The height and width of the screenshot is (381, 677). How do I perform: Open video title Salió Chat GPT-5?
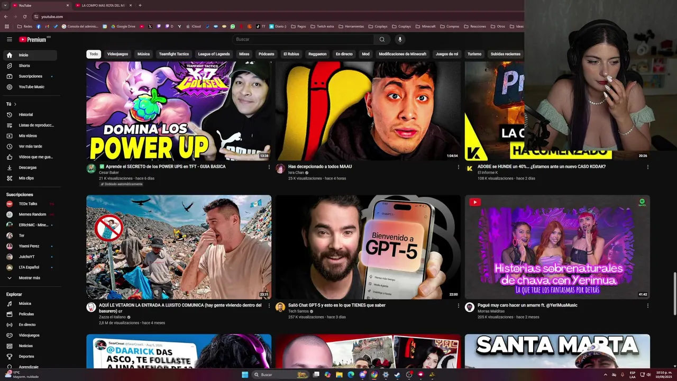click(x=337, y=305)
